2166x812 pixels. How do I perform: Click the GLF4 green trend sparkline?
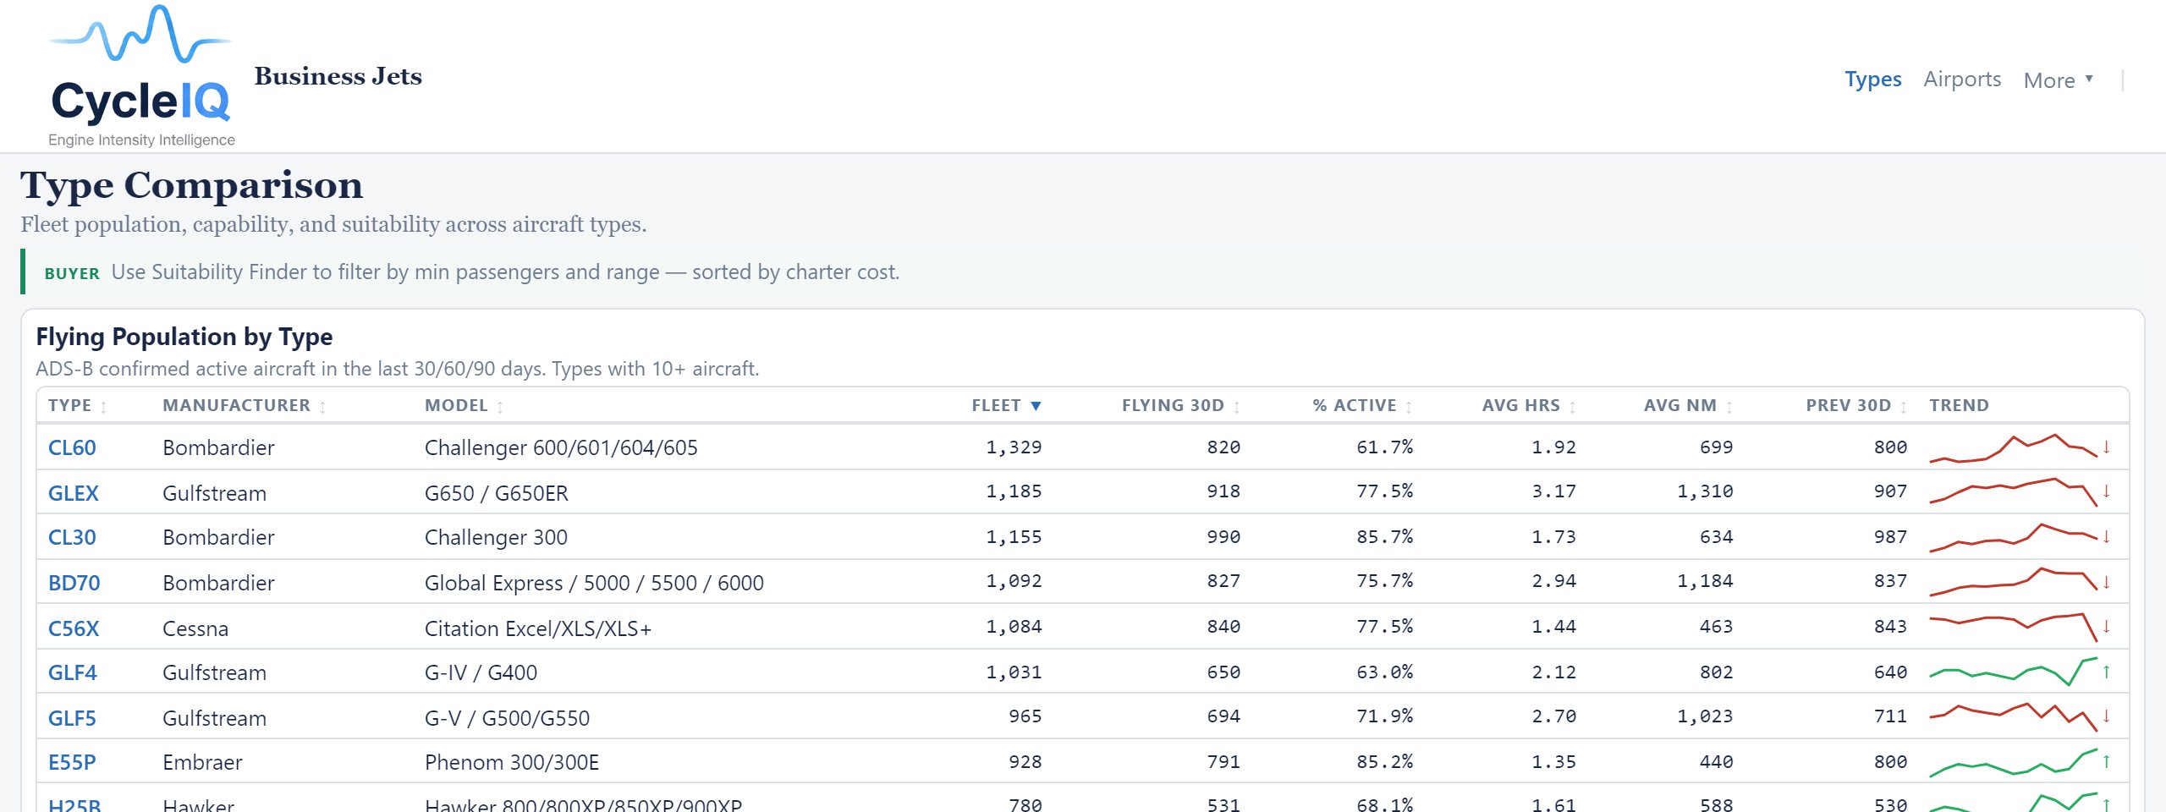2014,672
